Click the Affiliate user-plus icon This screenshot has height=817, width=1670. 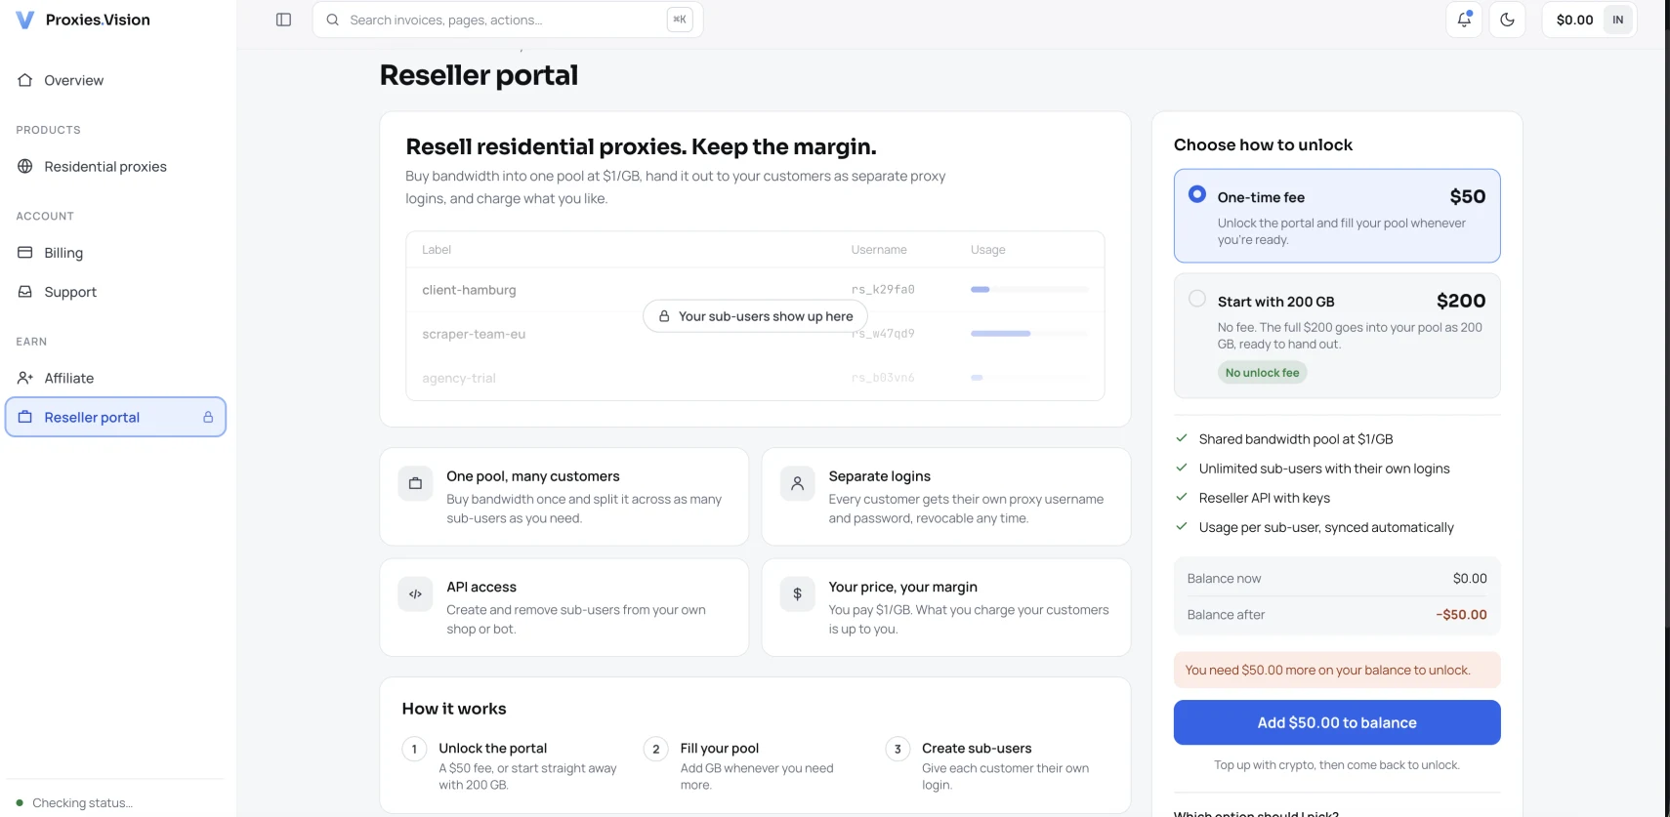click(25, 378)
